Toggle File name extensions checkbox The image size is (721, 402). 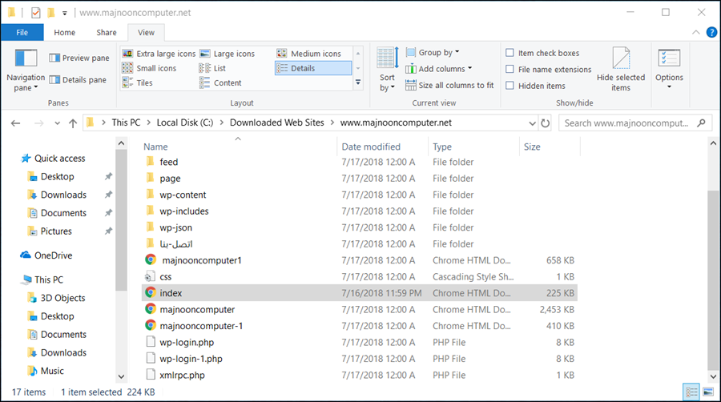(x=510, y=70)
